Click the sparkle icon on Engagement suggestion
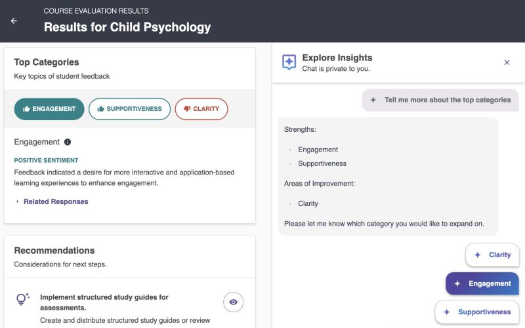 [457, 283]
